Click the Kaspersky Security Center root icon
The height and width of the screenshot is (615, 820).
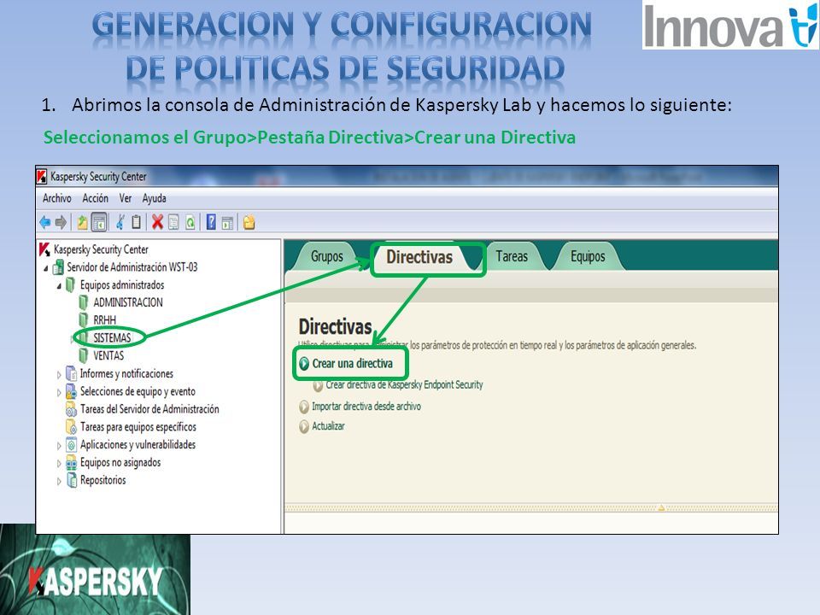pyautogui.click(x=45, y=249)
